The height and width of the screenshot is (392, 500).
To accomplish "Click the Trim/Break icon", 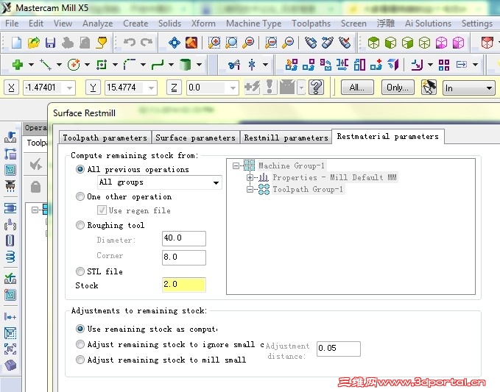I will 234,65.
